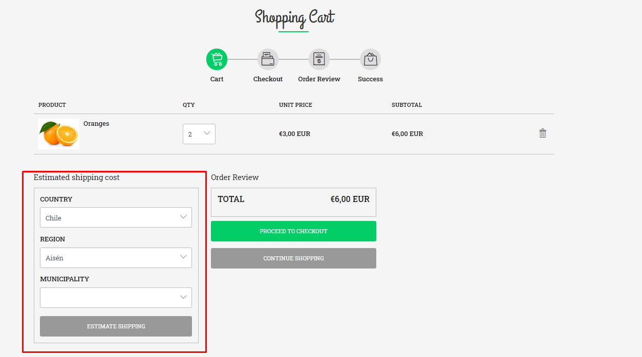The image size is (642, 357).
Task: Click the chevron arrow in Municipality field
Action: click(x=183, y=297)
